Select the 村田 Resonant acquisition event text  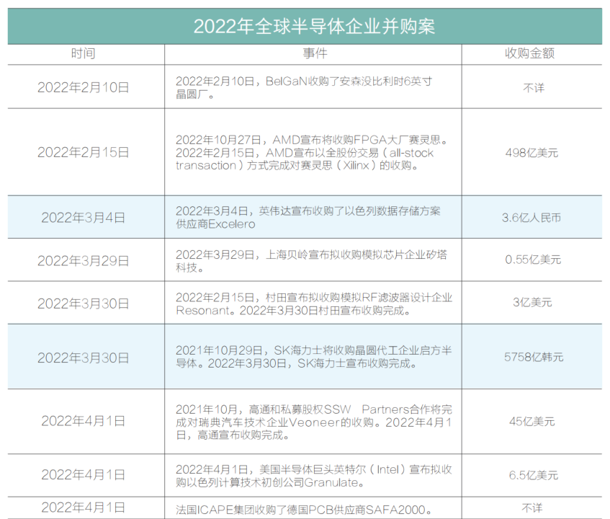(x=314, y=303)
